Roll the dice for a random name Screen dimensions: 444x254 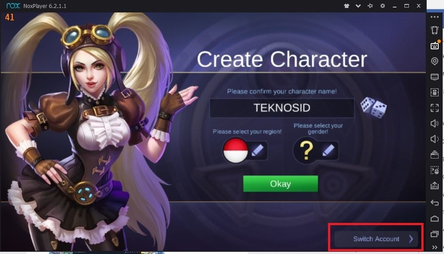(x=373, y=107)
